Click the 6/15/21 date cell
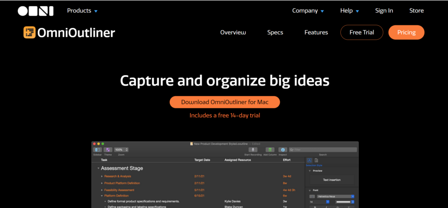Screen dimensions: 448x208 (199, 196)
